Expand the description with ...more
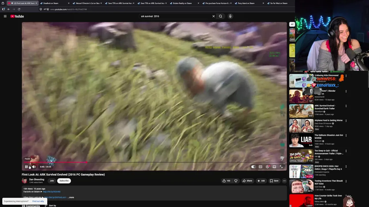The image size is (369, 207). pyautogui.click(x=71, y=198)
